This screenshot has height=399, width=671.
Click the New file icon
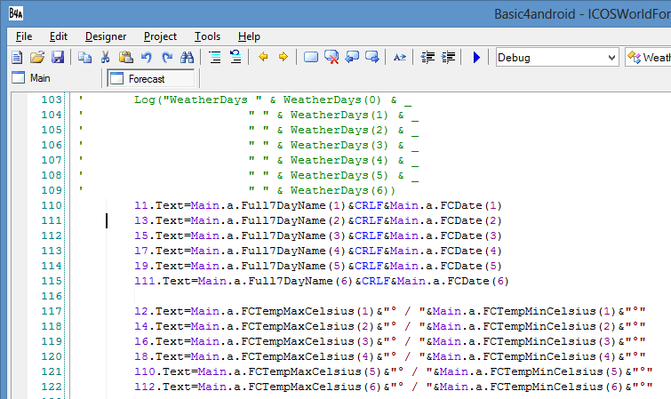(x=17, y=57)
